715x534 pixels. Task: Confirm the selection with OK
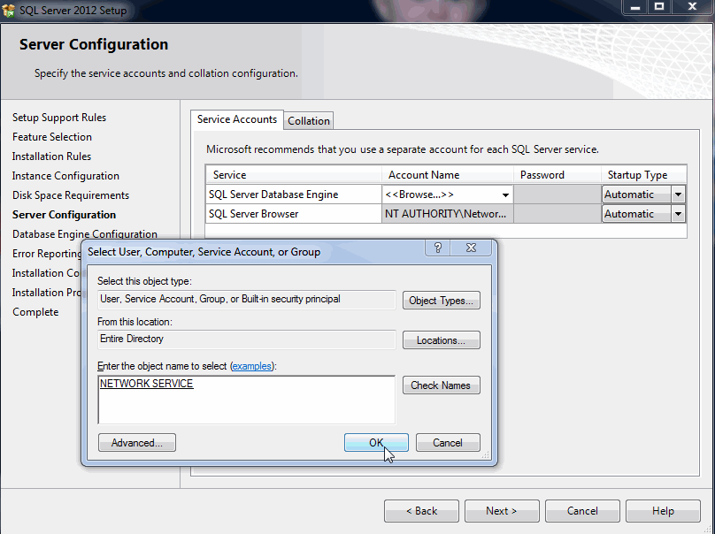tap(376, 443)
